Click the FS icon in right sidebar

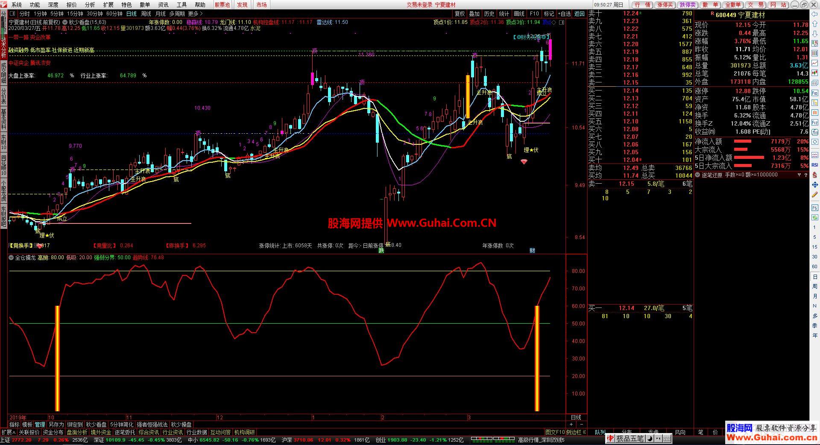click(x=815, y=208)
